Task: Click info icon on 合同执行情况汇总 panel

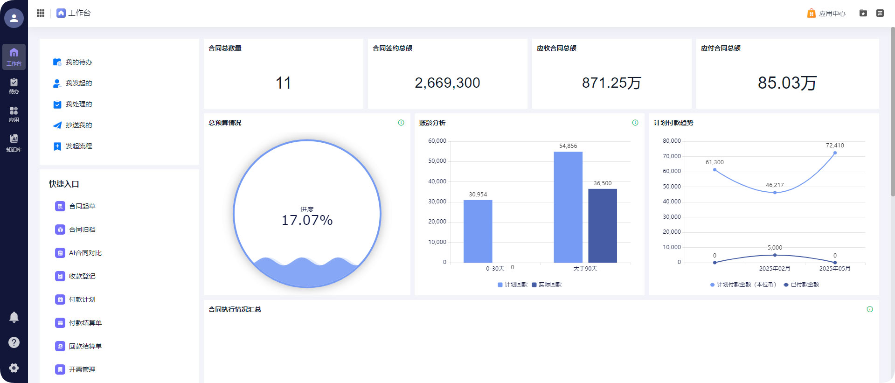Action: pos(870,309)
